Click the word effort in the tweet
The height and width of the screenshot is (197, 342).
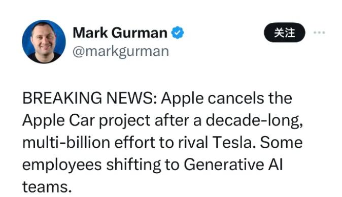[x=134, y=143]
